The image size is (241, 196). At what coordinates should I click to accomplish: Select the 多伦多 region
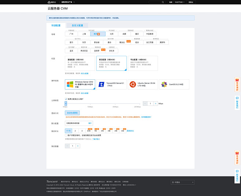coord(112,51)
